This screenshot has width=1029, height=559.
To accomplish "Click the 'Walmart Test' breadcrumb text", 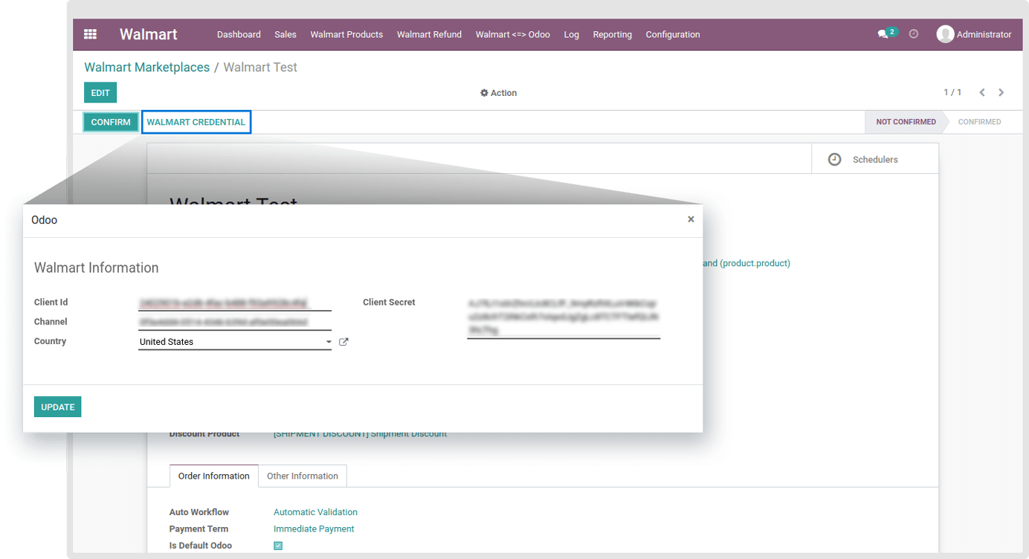I will click(x=260, y=67).
